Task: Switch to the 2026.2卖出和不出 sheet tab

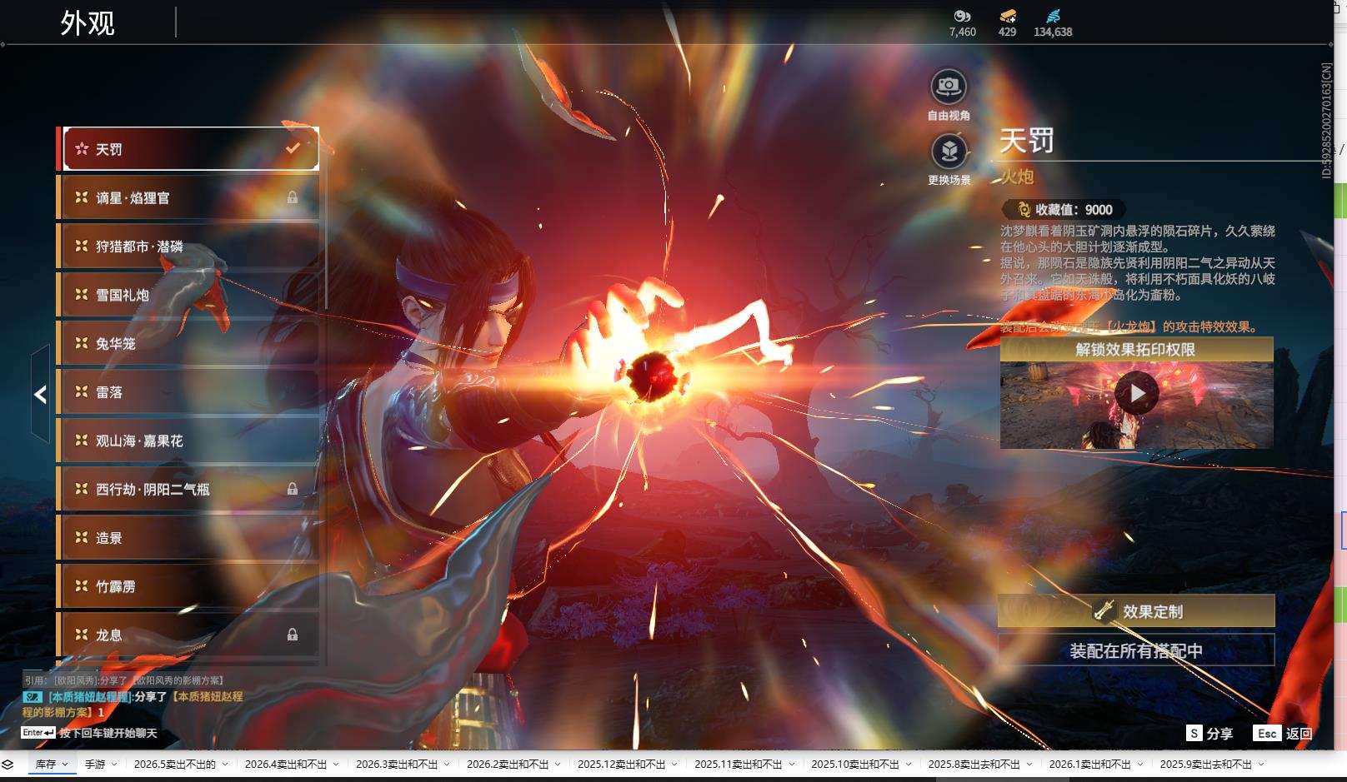Action: pyautogui.click(x=508, y=765)
